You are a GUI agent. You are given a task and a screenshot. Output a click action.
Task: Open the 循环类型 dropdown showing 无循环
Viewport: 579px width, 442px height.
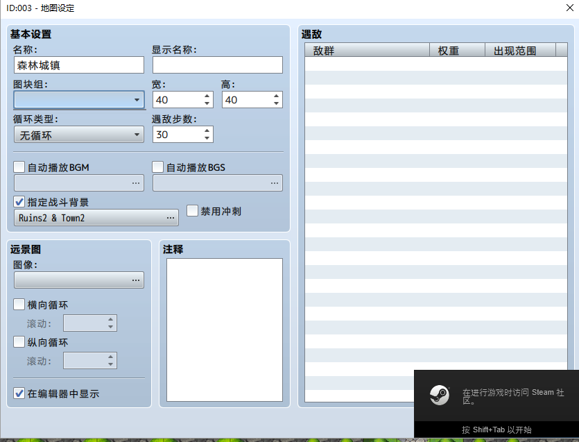(79, 135)
